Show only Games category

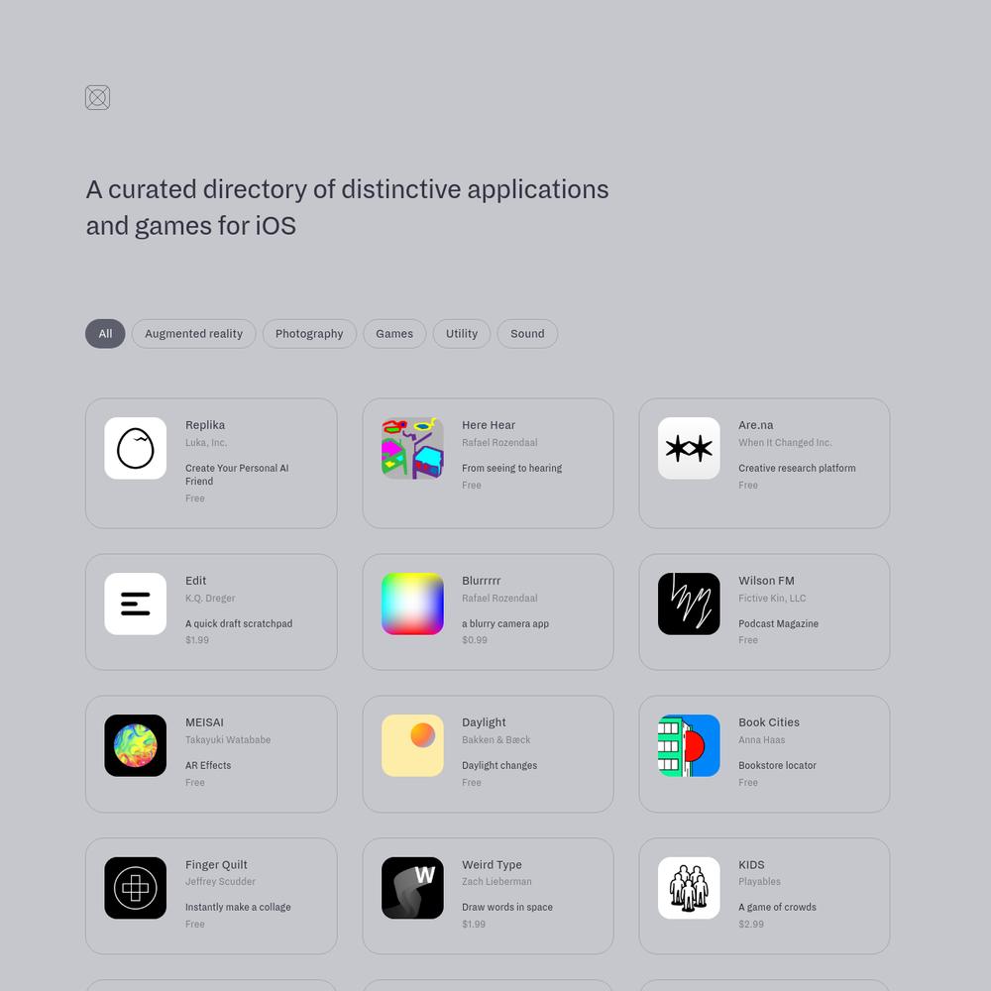tap(394, 334)
